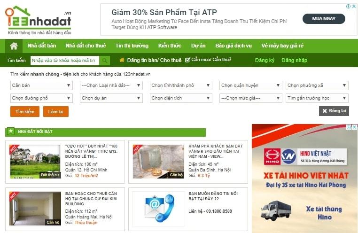Screen dimensions: 358x233
Task: Click the orange Tìm kiếm button
Action: click(x=25, y=112)
